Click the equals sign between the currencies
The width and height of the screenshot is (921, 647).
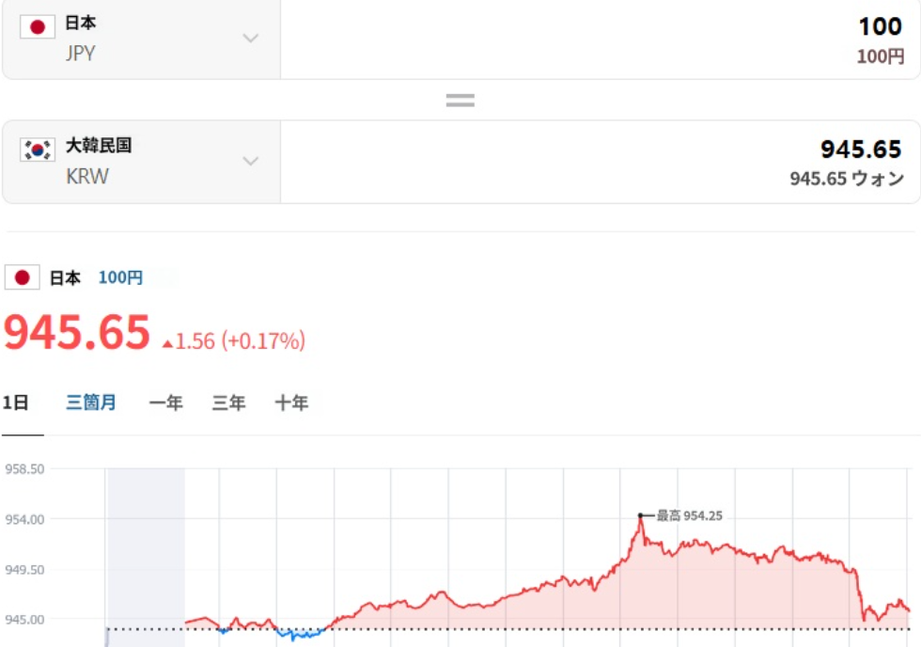(x=460, y=100)
